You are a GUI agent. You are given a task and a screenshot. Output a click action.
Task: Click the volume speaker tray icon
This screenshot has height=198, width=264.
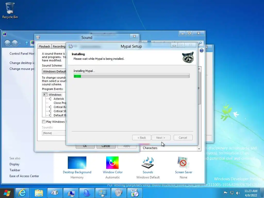tap(238, 193)
